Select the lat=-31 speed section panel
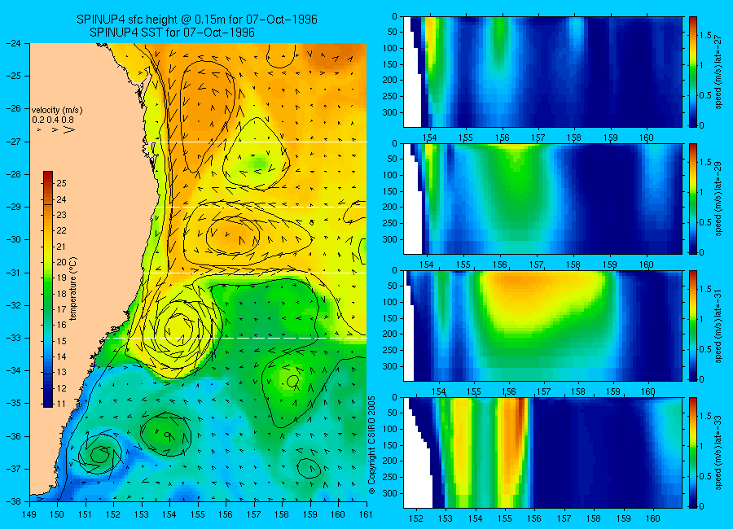 [542, 326]
